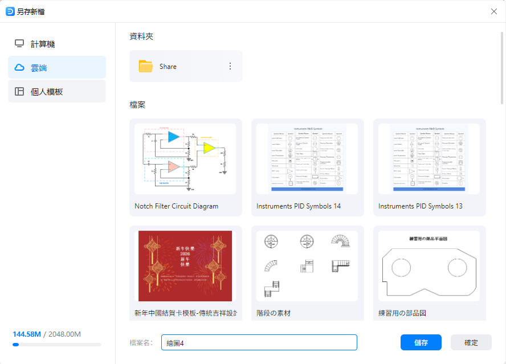506x364 pixels.
Task: Click the personal template layout icon
Action: (19, 92)
